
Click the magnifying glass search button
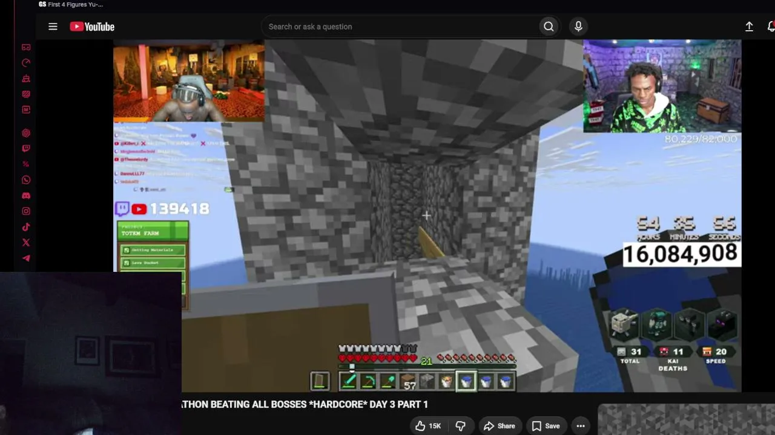tap(549, 27)
